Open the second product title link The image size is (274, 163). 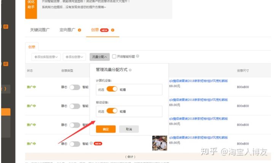click(198, 100)
